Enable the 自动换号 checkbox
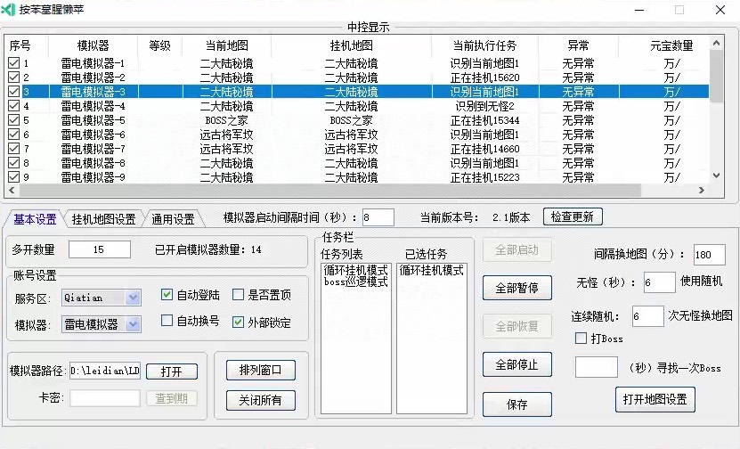 point(167,321)
